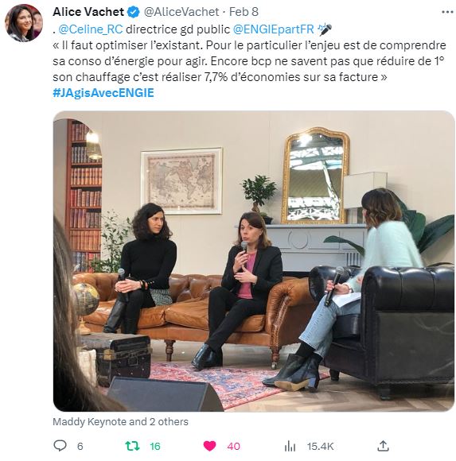The width and height of the screenshot is (456, 461).
Task: Open the @AliceVachet handle
Action: (x=181, y=12)
